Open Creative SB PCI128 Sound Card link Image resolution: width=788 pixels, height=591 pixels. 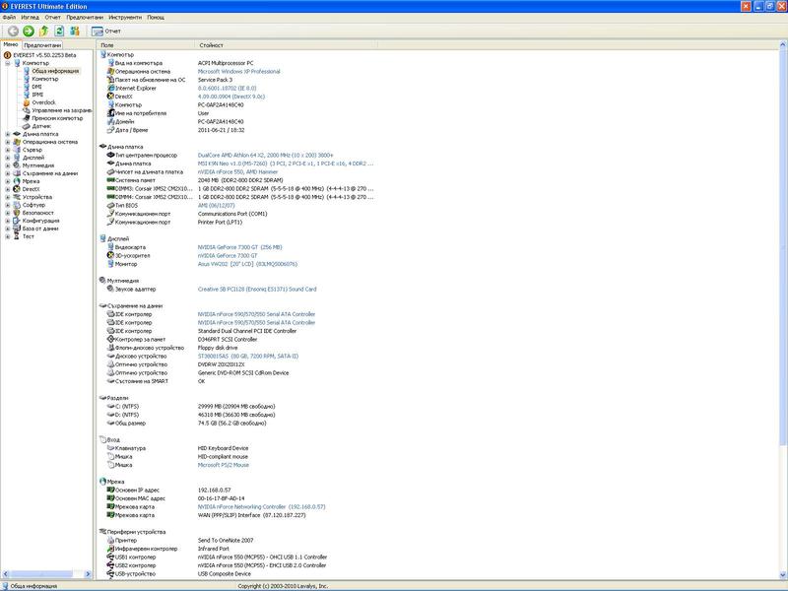tap(257, 289)
